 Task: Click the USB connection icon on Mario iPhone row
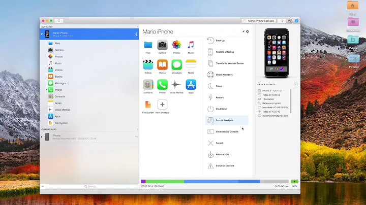click(x=136, y=34)
